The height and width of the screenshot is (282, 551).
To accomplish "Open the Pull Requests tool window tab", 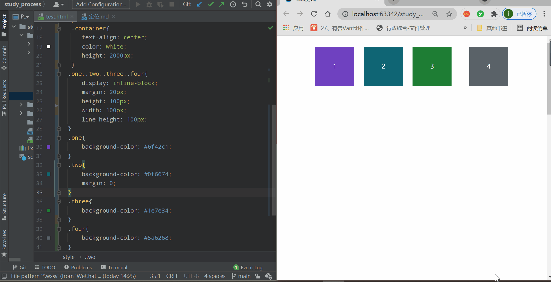I will [4, 98].
